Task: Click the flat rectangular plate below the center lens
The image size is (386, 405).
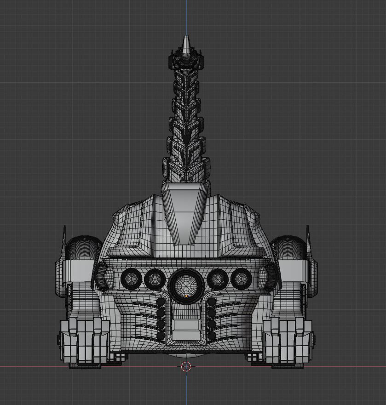Action: (186, 330)
